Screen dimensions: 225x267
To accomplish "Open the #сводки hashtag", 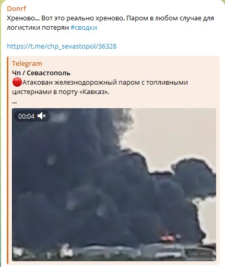I will (x=84, y=28).
